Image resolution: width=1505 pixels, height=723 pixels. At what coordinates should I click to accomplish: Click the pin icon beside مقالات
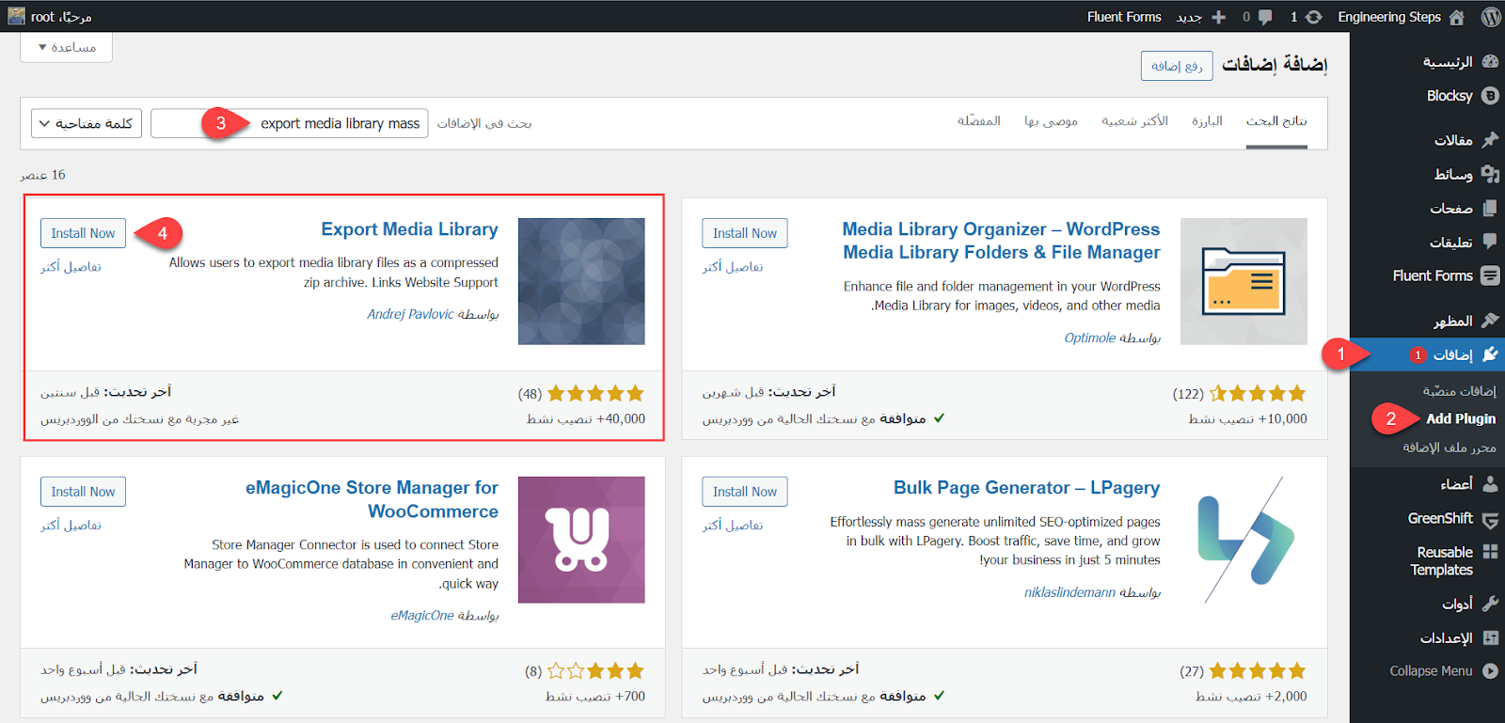pyautogui.click(x=1490, y=140)
